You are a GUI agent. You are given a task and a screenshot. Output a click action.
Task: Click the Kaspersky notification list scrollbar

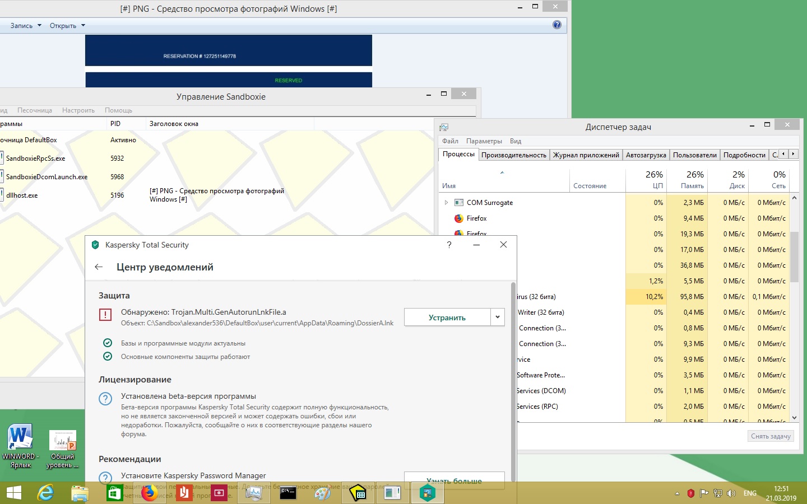coord(513,381)
